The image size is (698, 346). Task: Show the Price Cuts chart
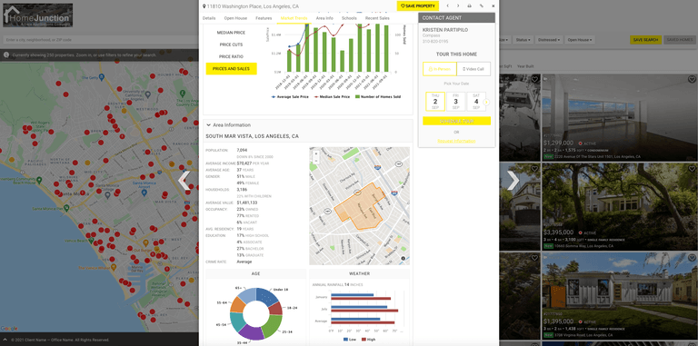(231, 44)
